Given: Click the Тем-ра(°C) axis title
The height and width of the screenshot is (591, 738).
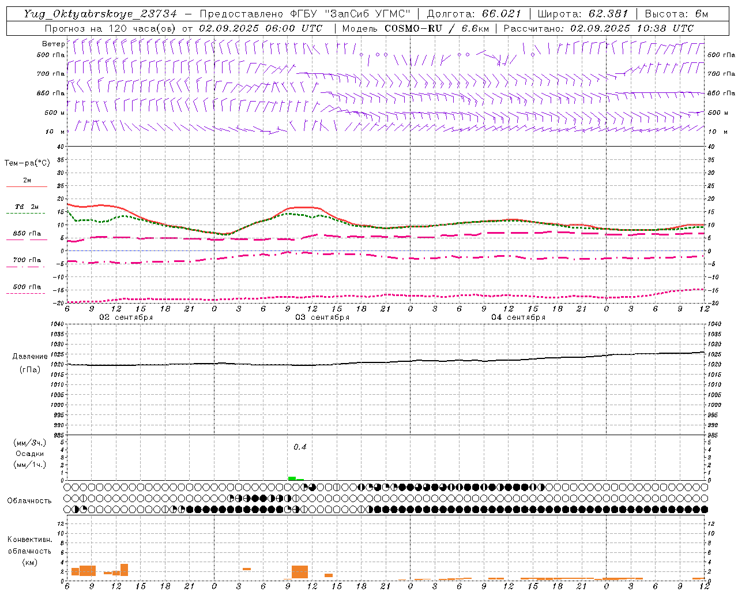Looking at the screenshot, I should [27, 163].
